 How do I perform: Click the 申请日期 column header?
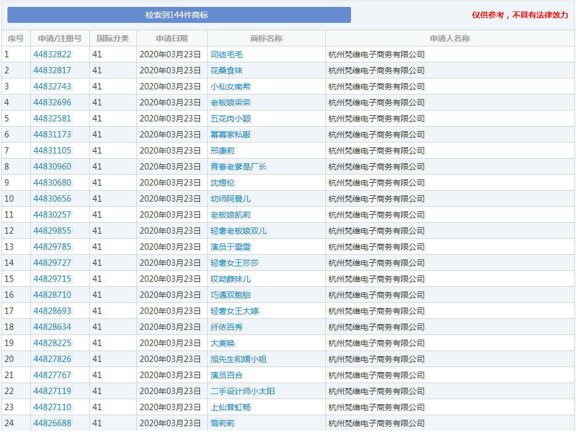click(x=172, y=38)
